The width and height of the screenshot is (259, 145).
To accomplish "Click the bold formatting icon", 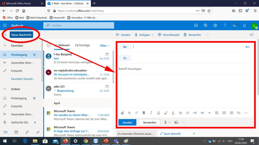I will (144, 113).
